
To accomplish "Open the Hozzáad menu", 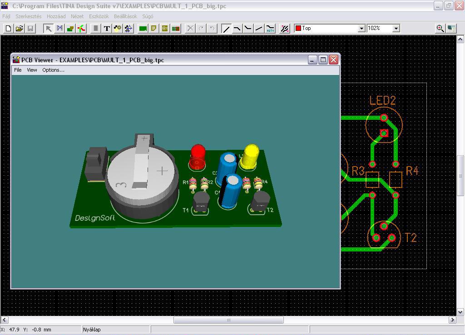I will click(x=56, y=16).
